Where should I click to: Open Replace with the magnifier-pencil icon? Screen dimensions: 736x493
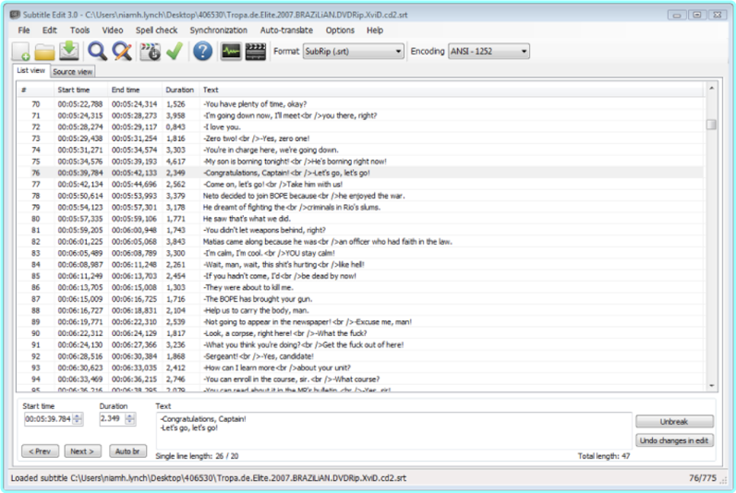coord(122,51)
